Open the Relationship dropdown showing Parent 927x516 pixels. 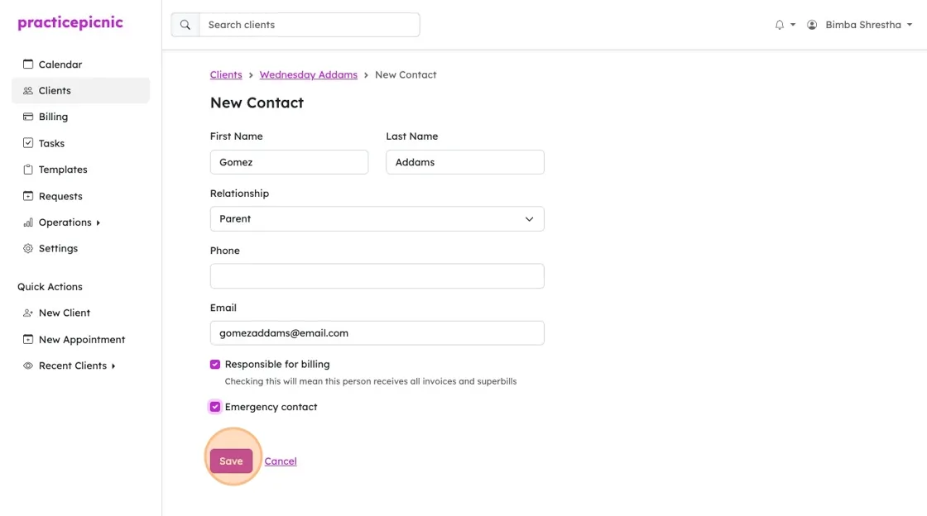tap(377, 219)
